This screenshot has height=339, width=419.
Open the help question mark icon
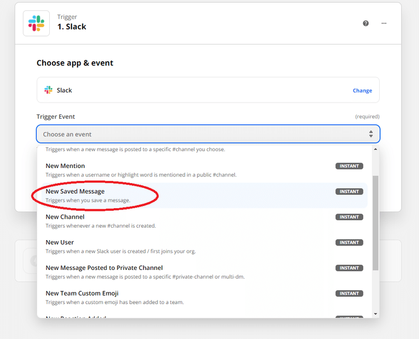tap(366, 23)
